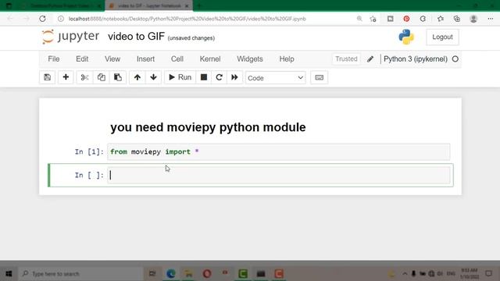Open the Windows Start menu

[x=9, y=274]
